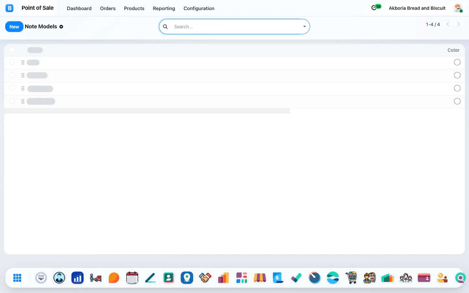Go to the next page of records
Screen dimensions: 469x293
point(459,24)
